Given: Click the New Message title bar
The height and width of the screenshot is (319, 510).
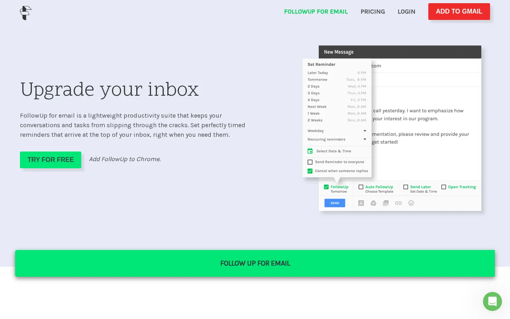Looking at the screenshot, I should click(400, 52).
